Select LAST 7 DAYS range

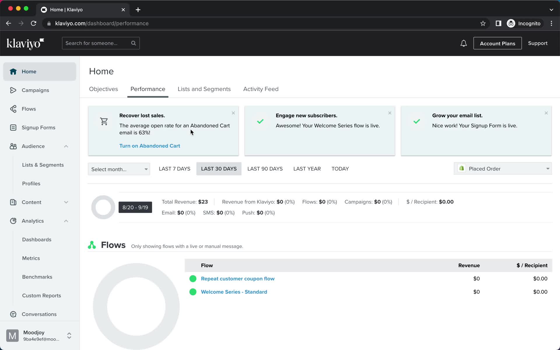[174, 169]
